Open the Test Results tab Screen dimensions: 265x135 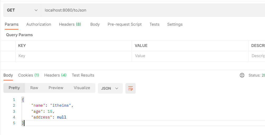click(x=83, y=75)
